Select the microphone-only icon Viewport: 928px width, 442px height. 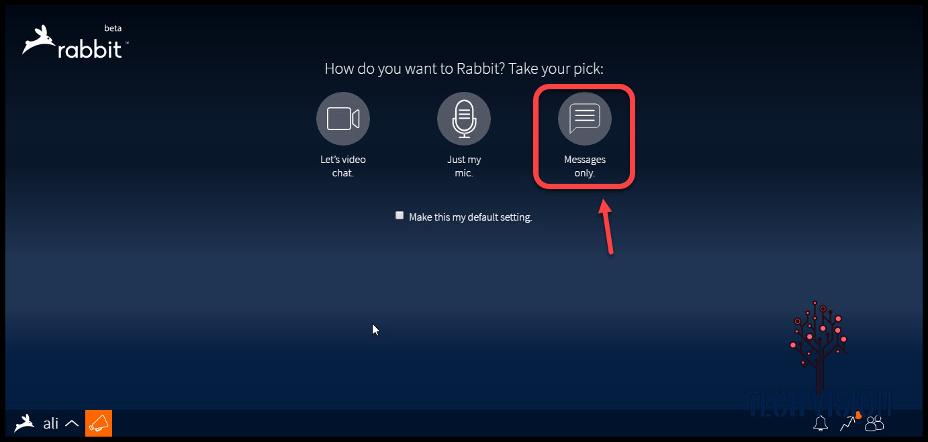(x=464, y=119)
